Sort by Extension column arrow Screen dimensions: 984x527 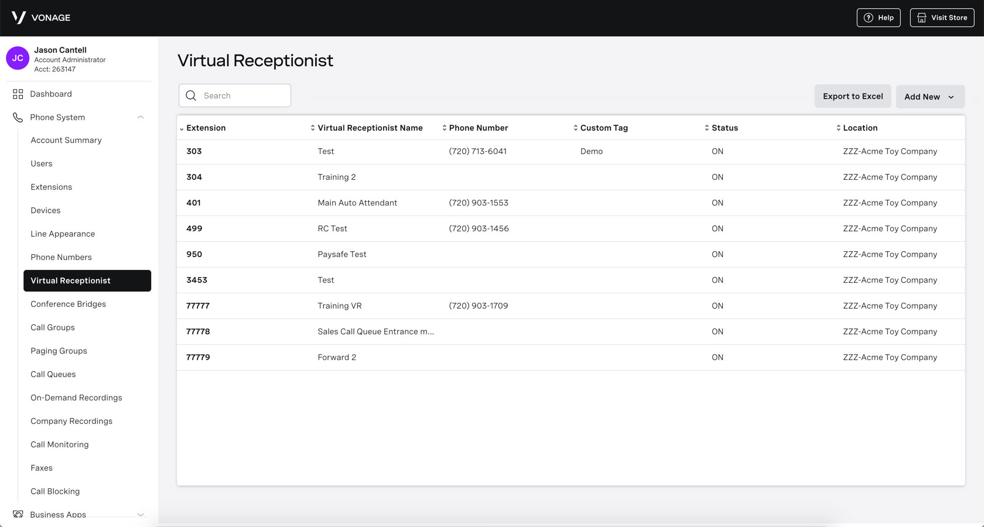coord(182,128)
